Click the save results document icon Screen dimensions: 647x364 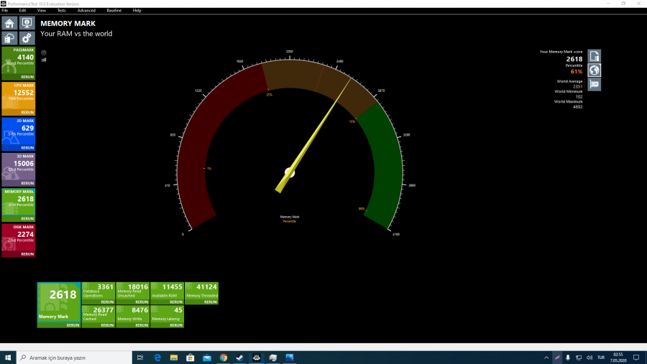(x=595, y=56)
